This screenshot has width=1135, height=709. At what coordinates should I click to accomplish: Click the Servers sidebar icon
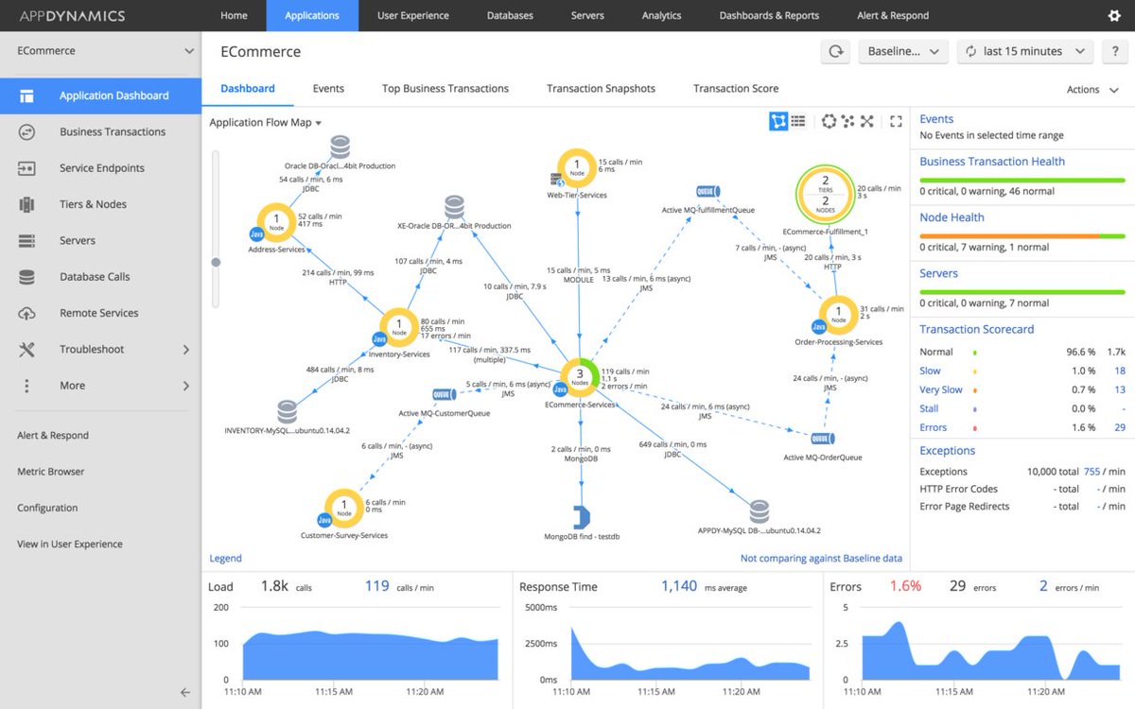click(26, 240)
